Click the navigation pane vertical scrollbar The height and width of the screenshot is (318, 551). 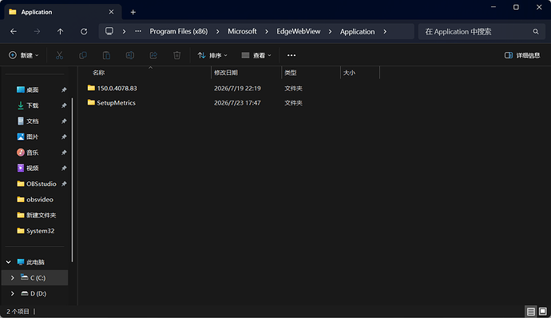coord(73,180)
